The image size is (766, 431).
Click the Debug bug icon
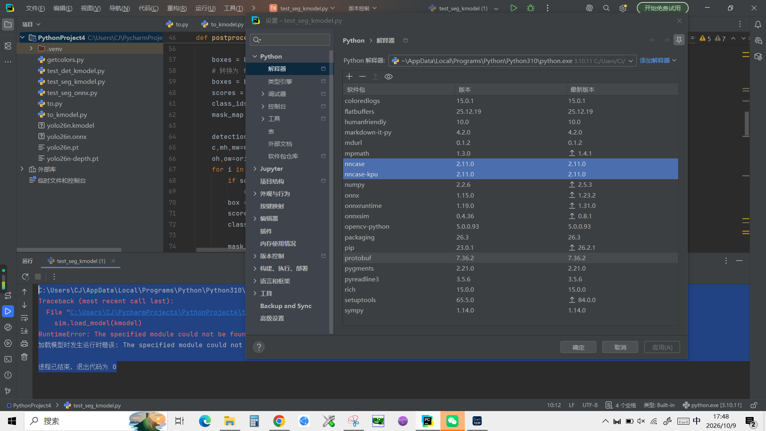531,8
